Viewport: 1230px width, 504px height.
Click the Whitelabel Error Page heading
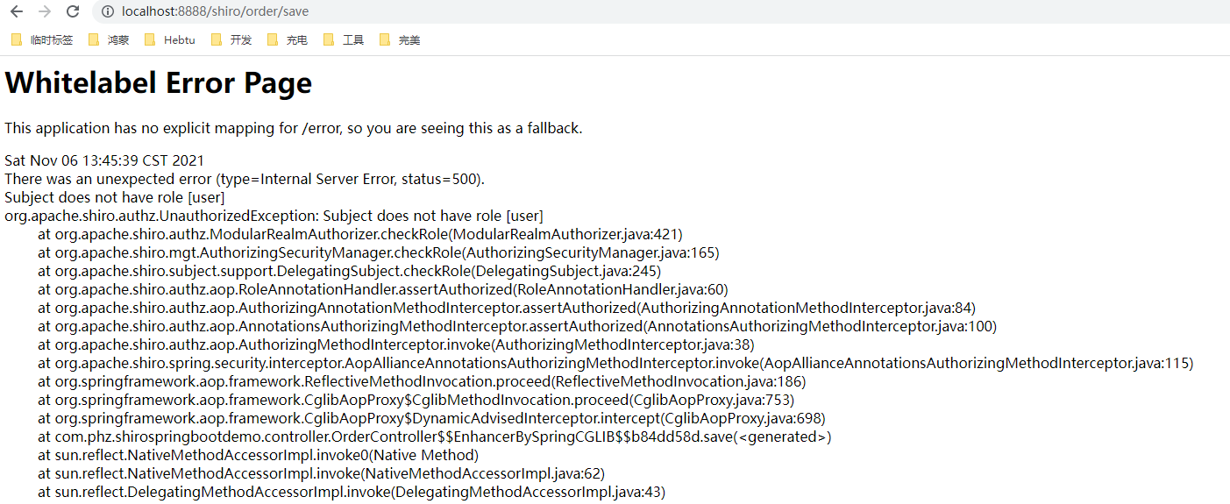159,83
